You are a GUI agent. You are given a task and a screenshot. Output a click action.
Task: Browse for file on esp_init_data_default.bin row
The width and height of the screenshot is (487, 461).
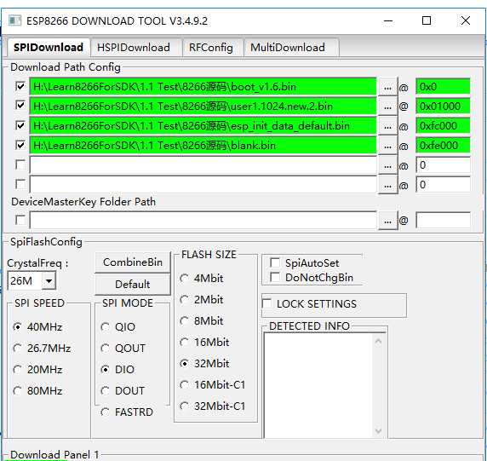pos(387,126)
